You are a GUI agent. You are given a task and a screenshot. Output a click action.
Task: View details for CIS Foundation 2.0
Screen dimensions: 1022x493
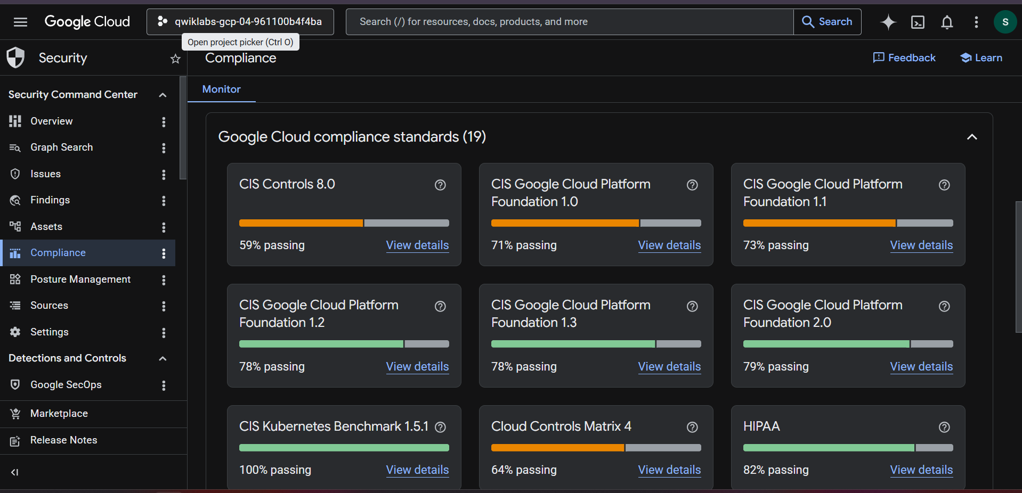tap(921, 366)
